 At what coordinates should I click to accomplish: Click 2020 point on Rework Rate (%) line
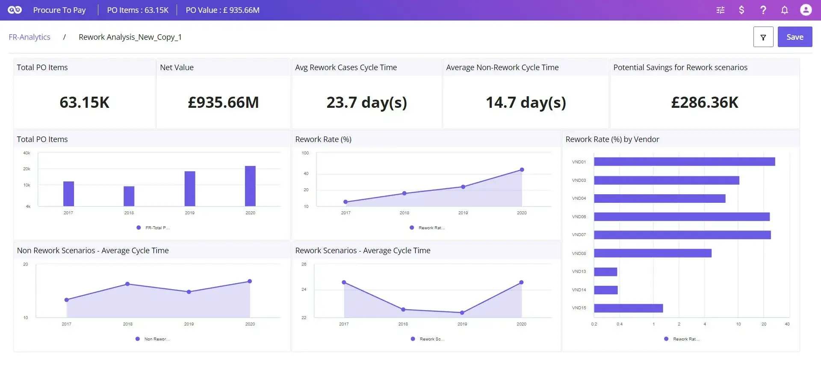pos(522,170)
